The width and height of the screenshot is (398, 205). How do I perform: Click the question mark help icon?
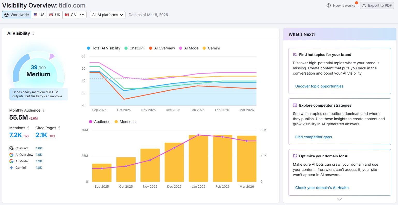point(329,5)
